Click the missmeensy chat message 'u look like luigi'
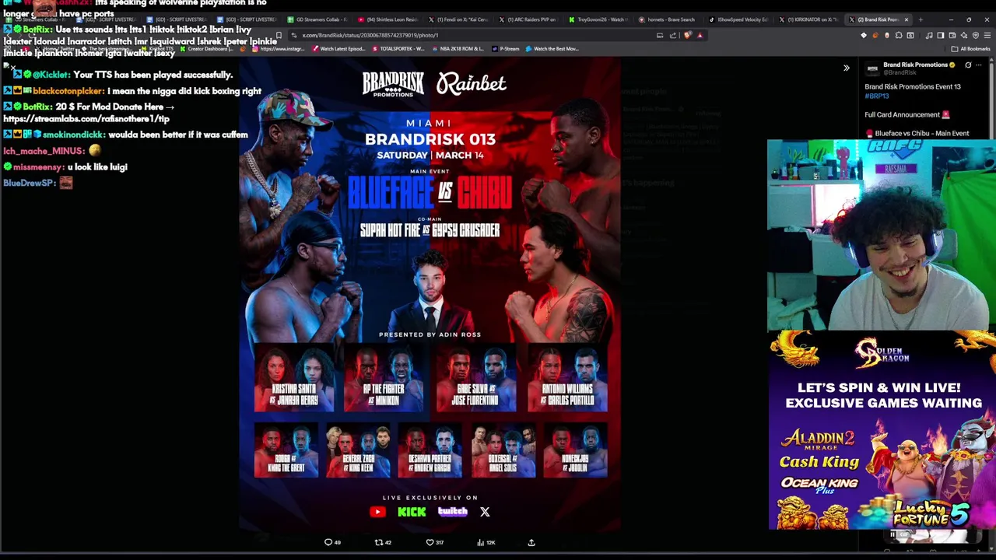This screenshot has height=560, width=996. [97, 166]
